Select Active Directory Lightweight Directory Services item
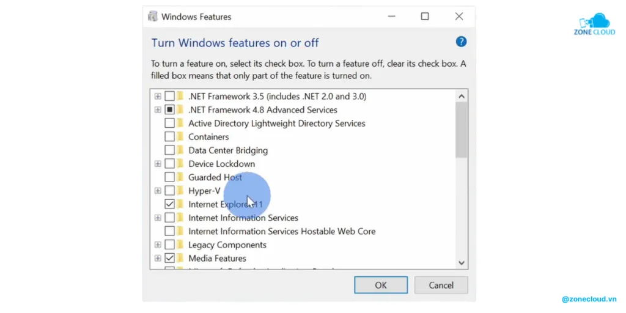Image resolution: width=626 pixels, height=313 pixels. point(276,123)
